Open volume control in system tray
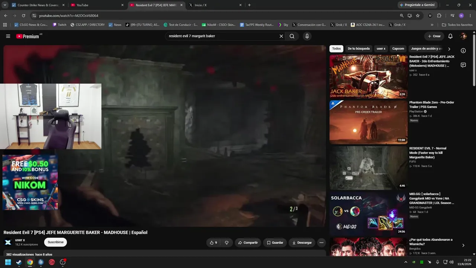This screenshot has height=268, width=476. (451, 262)
